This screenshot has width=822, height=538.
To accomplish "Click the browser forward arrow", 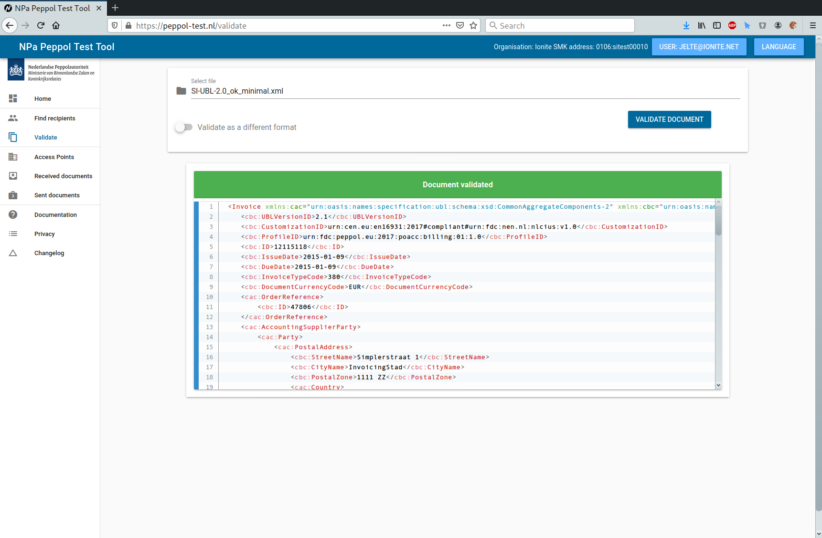I will pyautogui.click(x=25, y=25).
